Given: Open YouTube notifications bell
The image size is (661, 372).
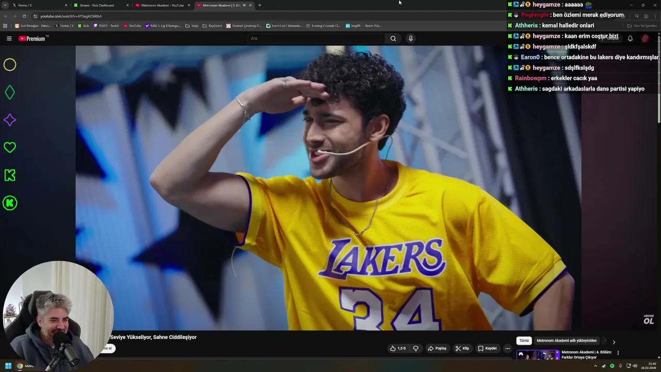Looking at the screenshot, I should tap(630, 38).
